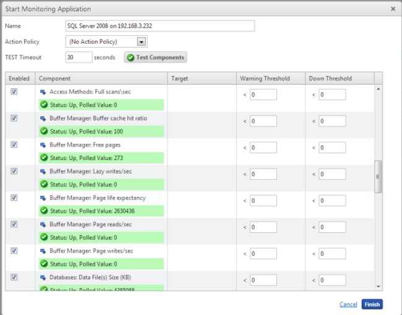Click green check icon under Full scans\sec

[44, 104]
